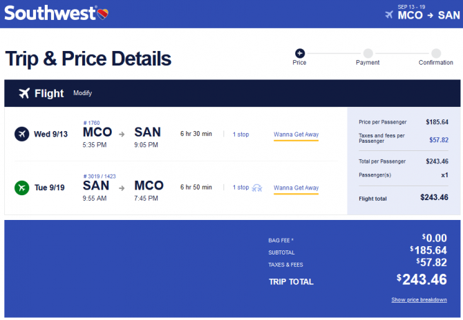Screen dimensions: 463x320
Task: Click the arrow between MCO and SAN departing
Action: click(122, 134)
